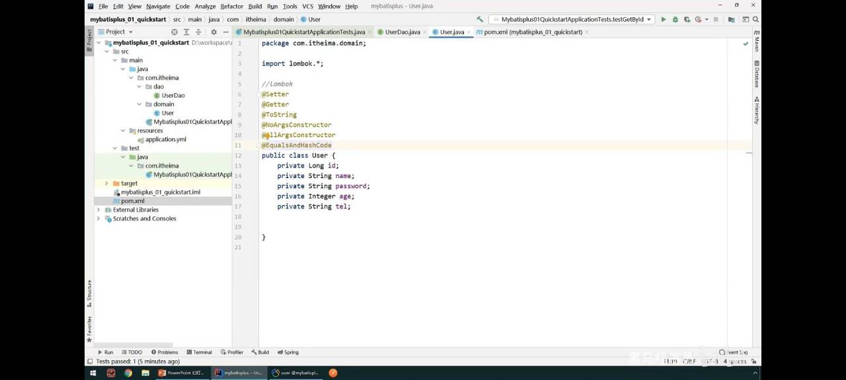846x380 pixels.
Task: Collapse the resources folder arrow
Action: (123, 131)
